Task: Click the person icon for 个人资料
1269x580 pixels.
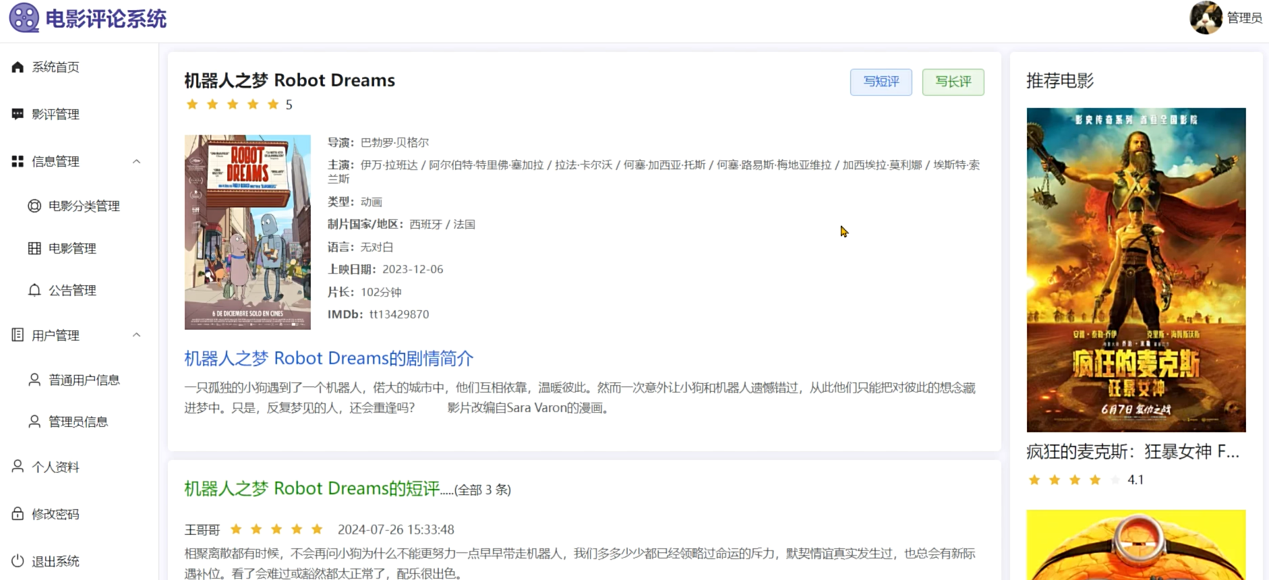Action: (x=18, y=467)
